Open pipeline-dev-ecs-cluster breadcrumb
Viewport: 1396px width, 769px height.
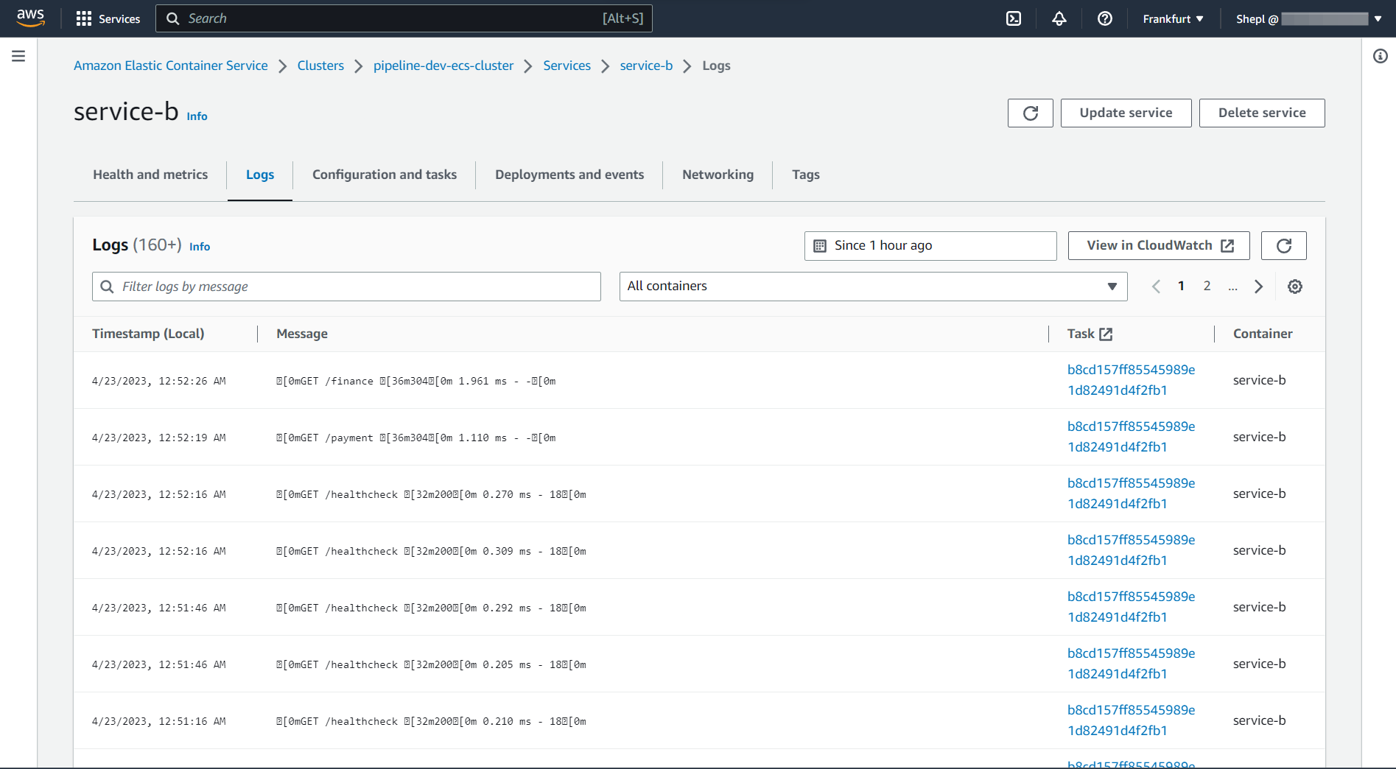tap(443, 66)
